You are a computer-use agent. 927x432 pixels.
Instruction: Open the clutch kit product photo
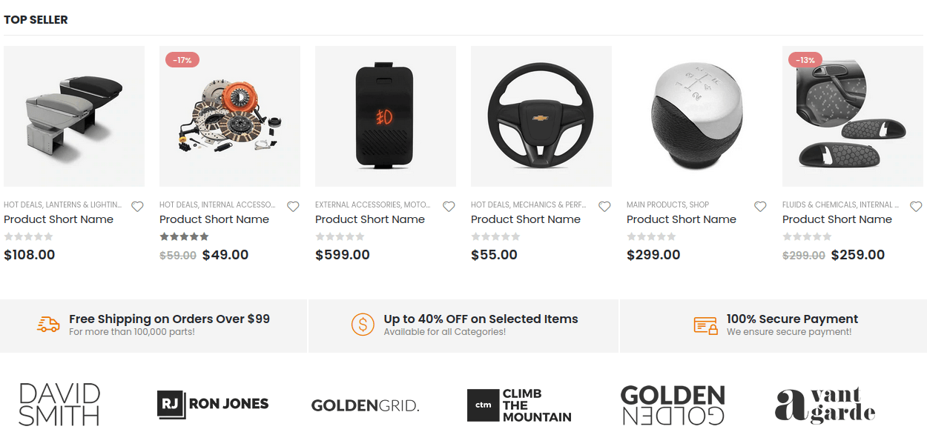(230, 116)
